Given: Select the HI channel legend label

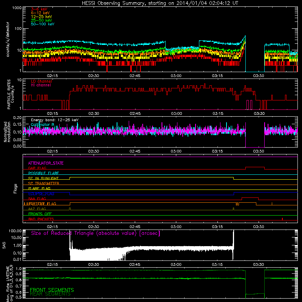Looking at the screenshot, I should coord(41,85).
